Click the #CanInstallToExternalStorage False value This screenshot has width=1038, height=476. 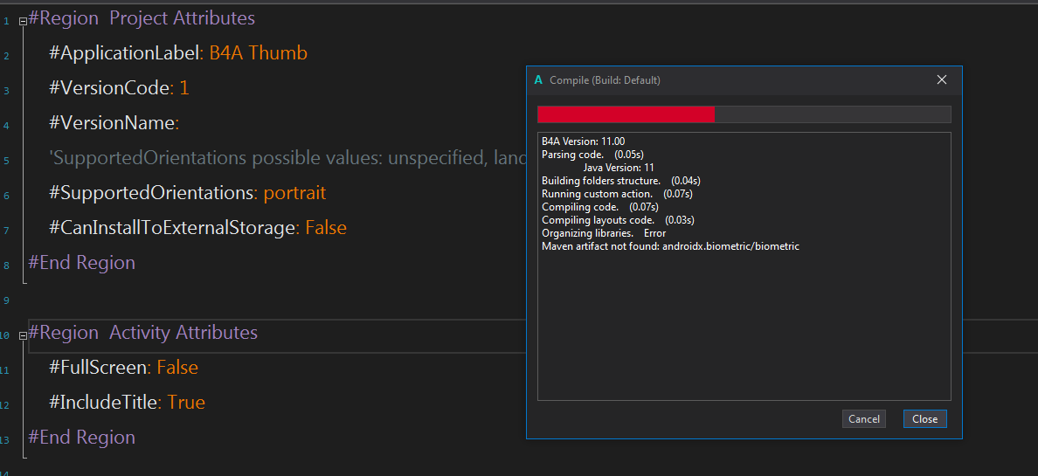[x=325, y=228]
